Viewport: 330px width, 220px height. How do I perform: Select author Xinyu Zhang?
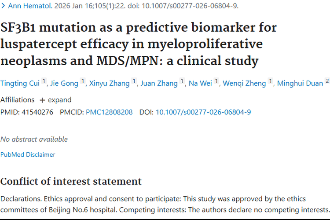109,83
